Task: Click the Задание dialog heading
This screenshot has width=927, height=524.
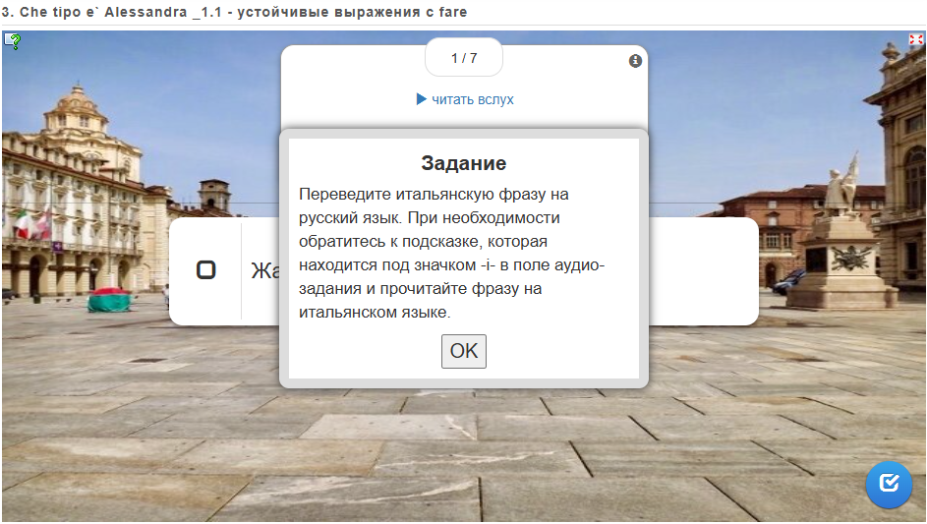Action: point(464,163)
